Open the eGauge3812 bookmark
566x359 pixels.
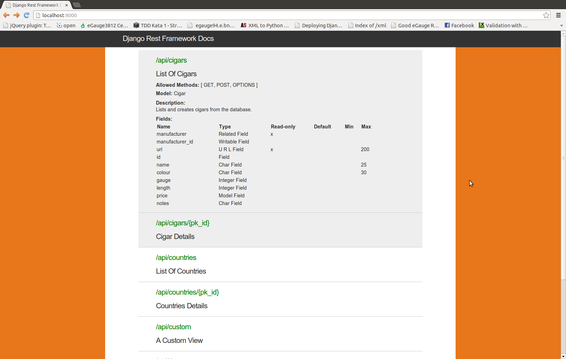pos(104,26)
